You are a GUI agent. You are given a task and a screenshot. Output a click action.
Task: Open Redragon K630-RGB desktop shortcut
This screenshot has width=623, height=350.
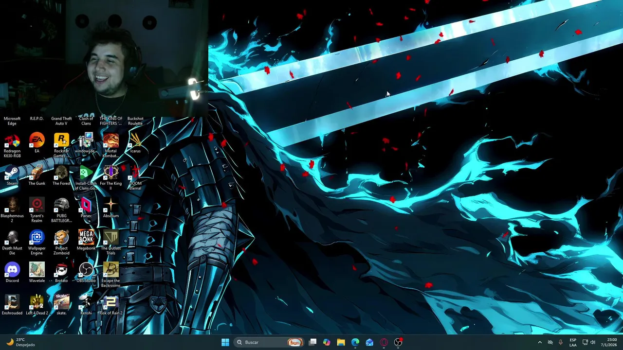[12, 141]
